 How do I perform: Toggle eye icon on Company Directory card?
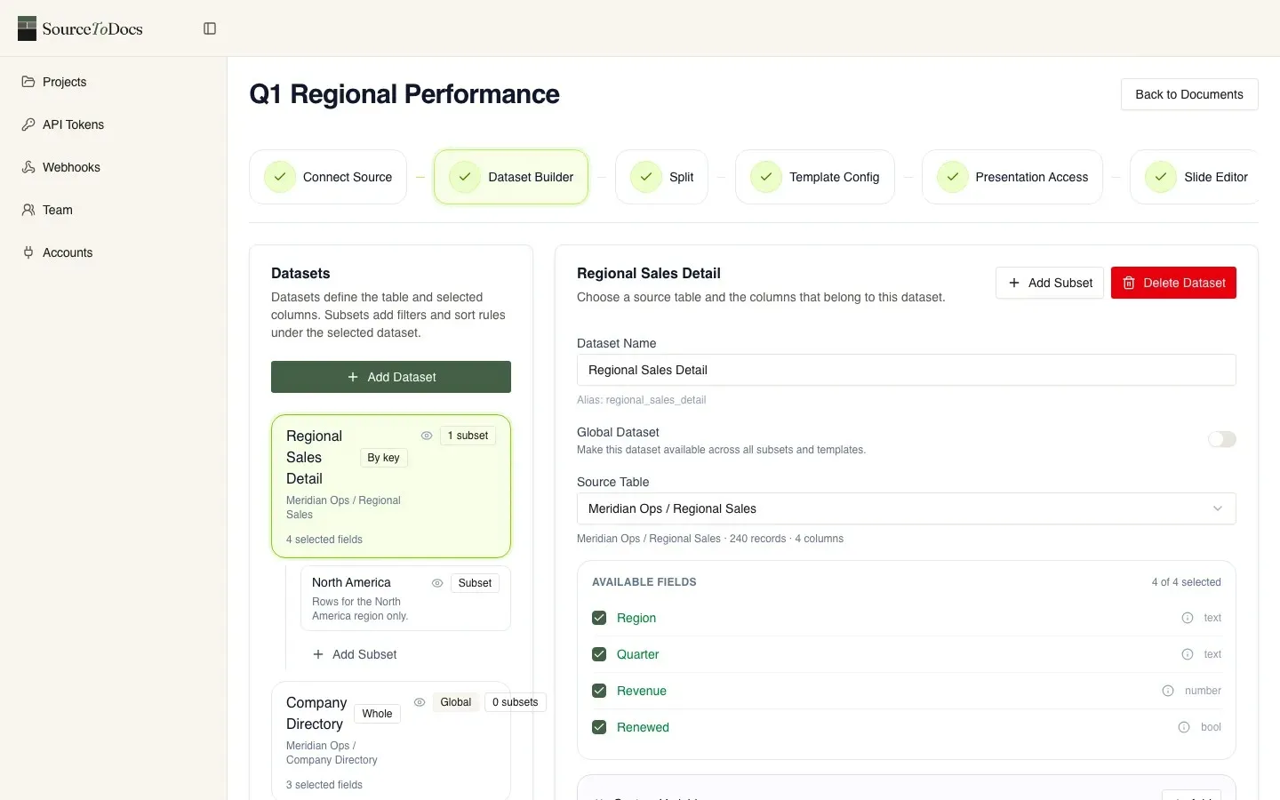pyautogui.click(x=420, y=702)
